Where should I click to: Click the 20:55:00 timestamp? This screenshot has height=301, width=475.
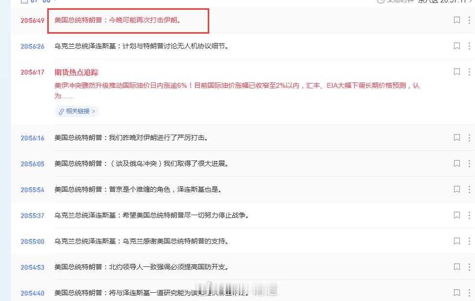pyautogui.click(x=32, y=241)
